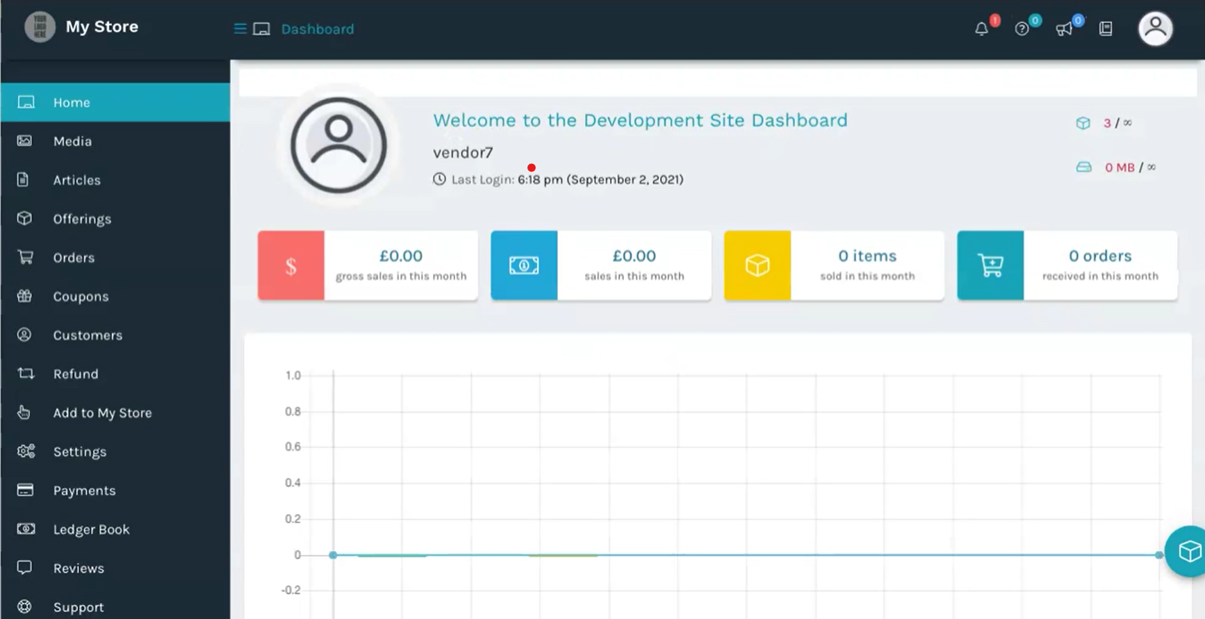Click the 0 MB disk usage indicator
This screenshot has width=1205, height=619.
click(x=1116, y=167)
